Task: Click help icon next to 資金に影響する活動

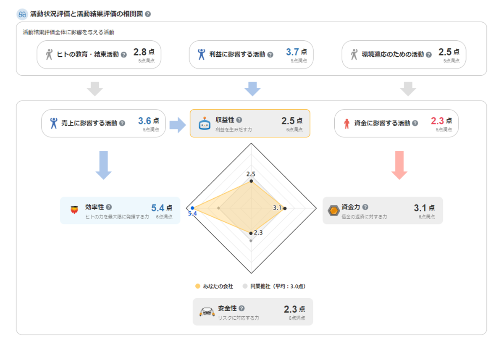Action: coord(415,124)
